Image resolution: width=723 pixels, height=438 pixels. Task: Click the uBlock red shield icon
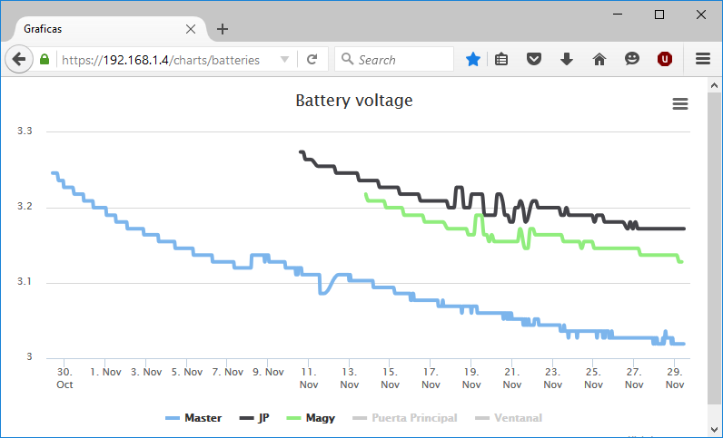(x=665, y=60)
